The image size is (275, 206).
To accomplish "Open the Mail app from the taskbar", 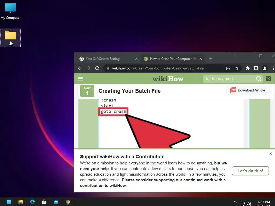I will pos(56,202).
